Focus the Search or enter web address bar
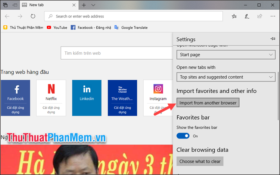280x175 pixels. (x=133, y=16)
